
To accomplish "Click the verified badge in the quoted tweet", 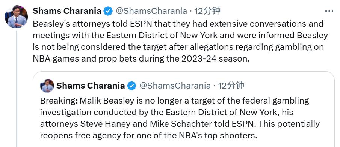I will (131, 86).
